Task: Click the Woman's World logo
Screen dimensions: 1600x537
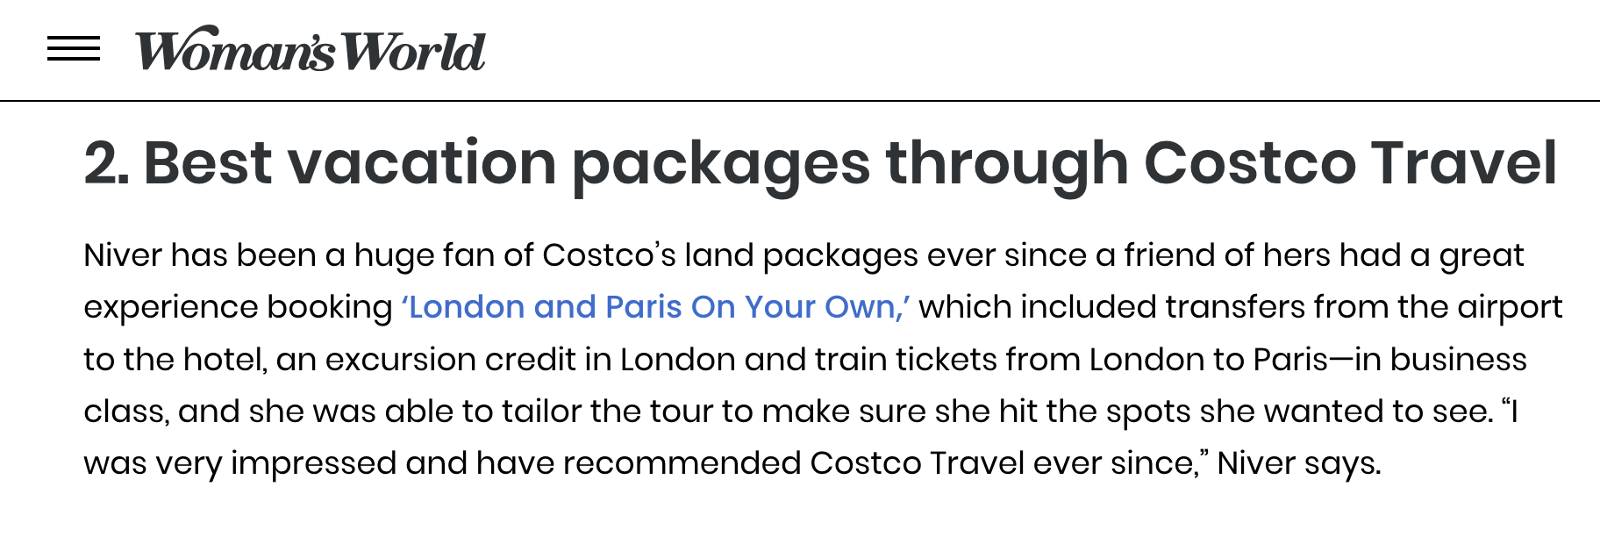Action: click(310, 50)
